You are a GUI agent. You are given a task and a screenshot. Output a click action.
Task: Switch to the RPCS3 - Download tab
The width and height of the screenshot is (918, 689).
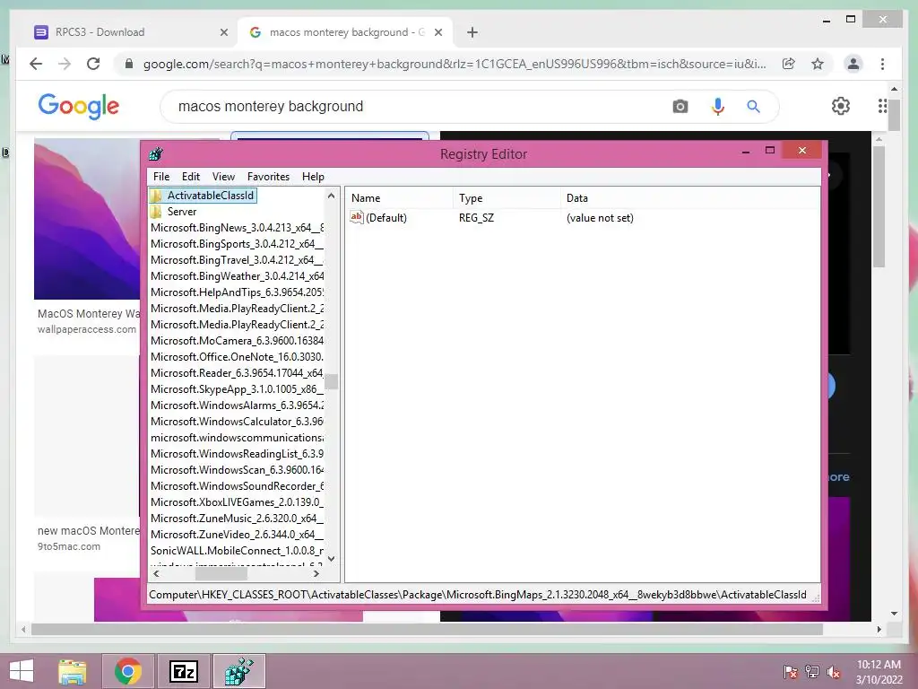pyautogui.click(x=128, y=32)
